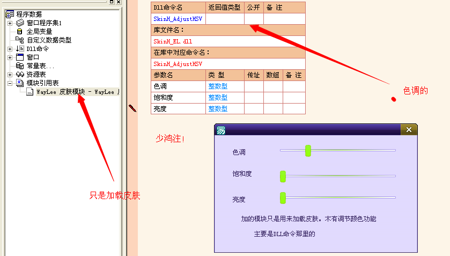Click the 窗口程序集1 stack icon
The height and width of the screenshot is (256, 450).
(x=20, y=23)
